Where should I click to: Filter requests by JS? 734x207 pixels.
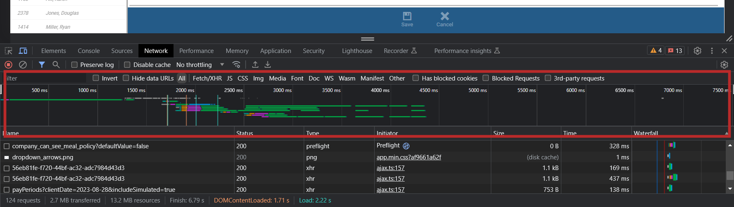click(x=230, y=78)
